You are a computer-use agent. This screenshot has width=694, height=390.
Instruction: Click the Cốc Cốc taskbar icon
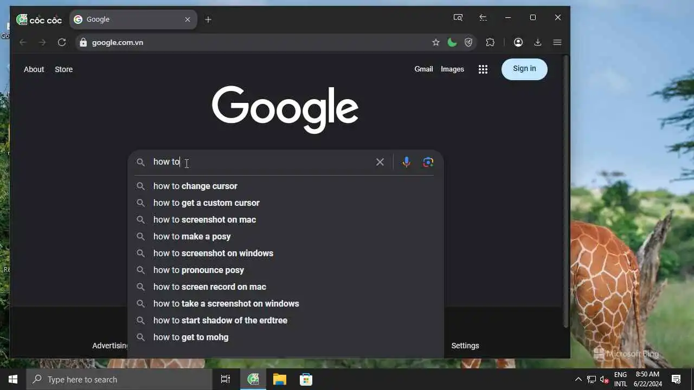[253, 379]
